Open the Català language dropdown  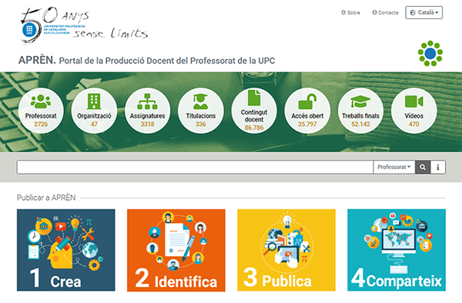click(423, 12)
